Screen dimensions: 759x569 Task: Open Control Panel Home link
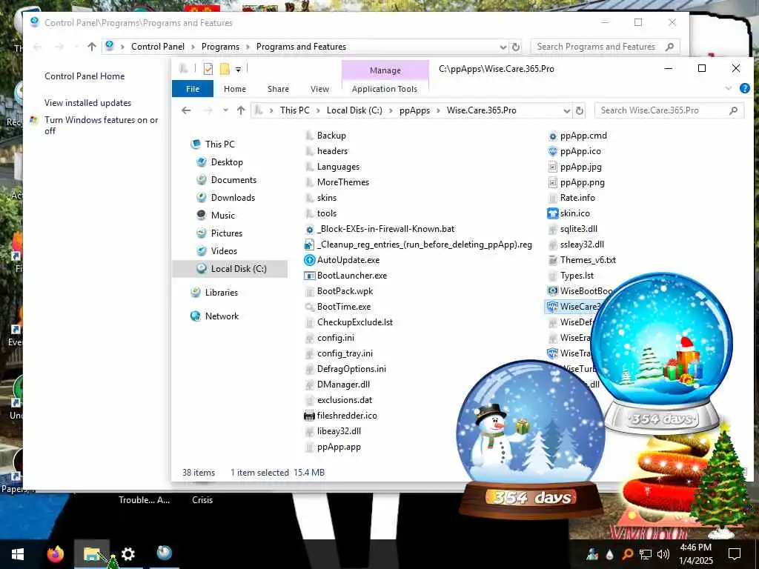coord(84,76)
